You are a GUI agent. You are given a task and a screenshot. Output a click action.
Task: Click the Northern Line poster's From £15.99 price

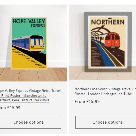[87, 101]
